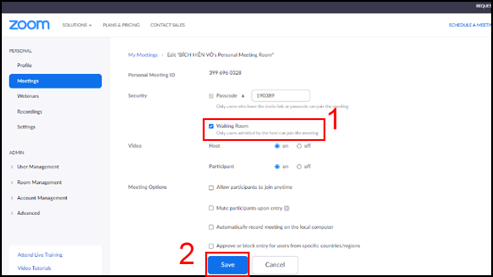Select Meetings in the sidebar

[55, 81]
